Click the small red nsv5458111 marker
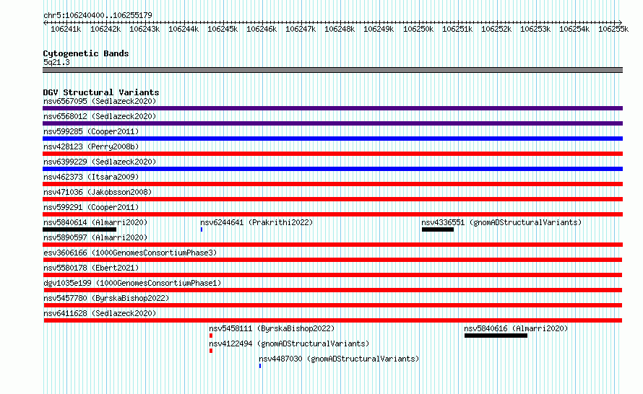 [211, 336]
